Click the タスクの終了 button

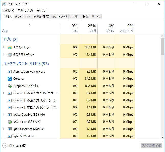tap(151, 146)
